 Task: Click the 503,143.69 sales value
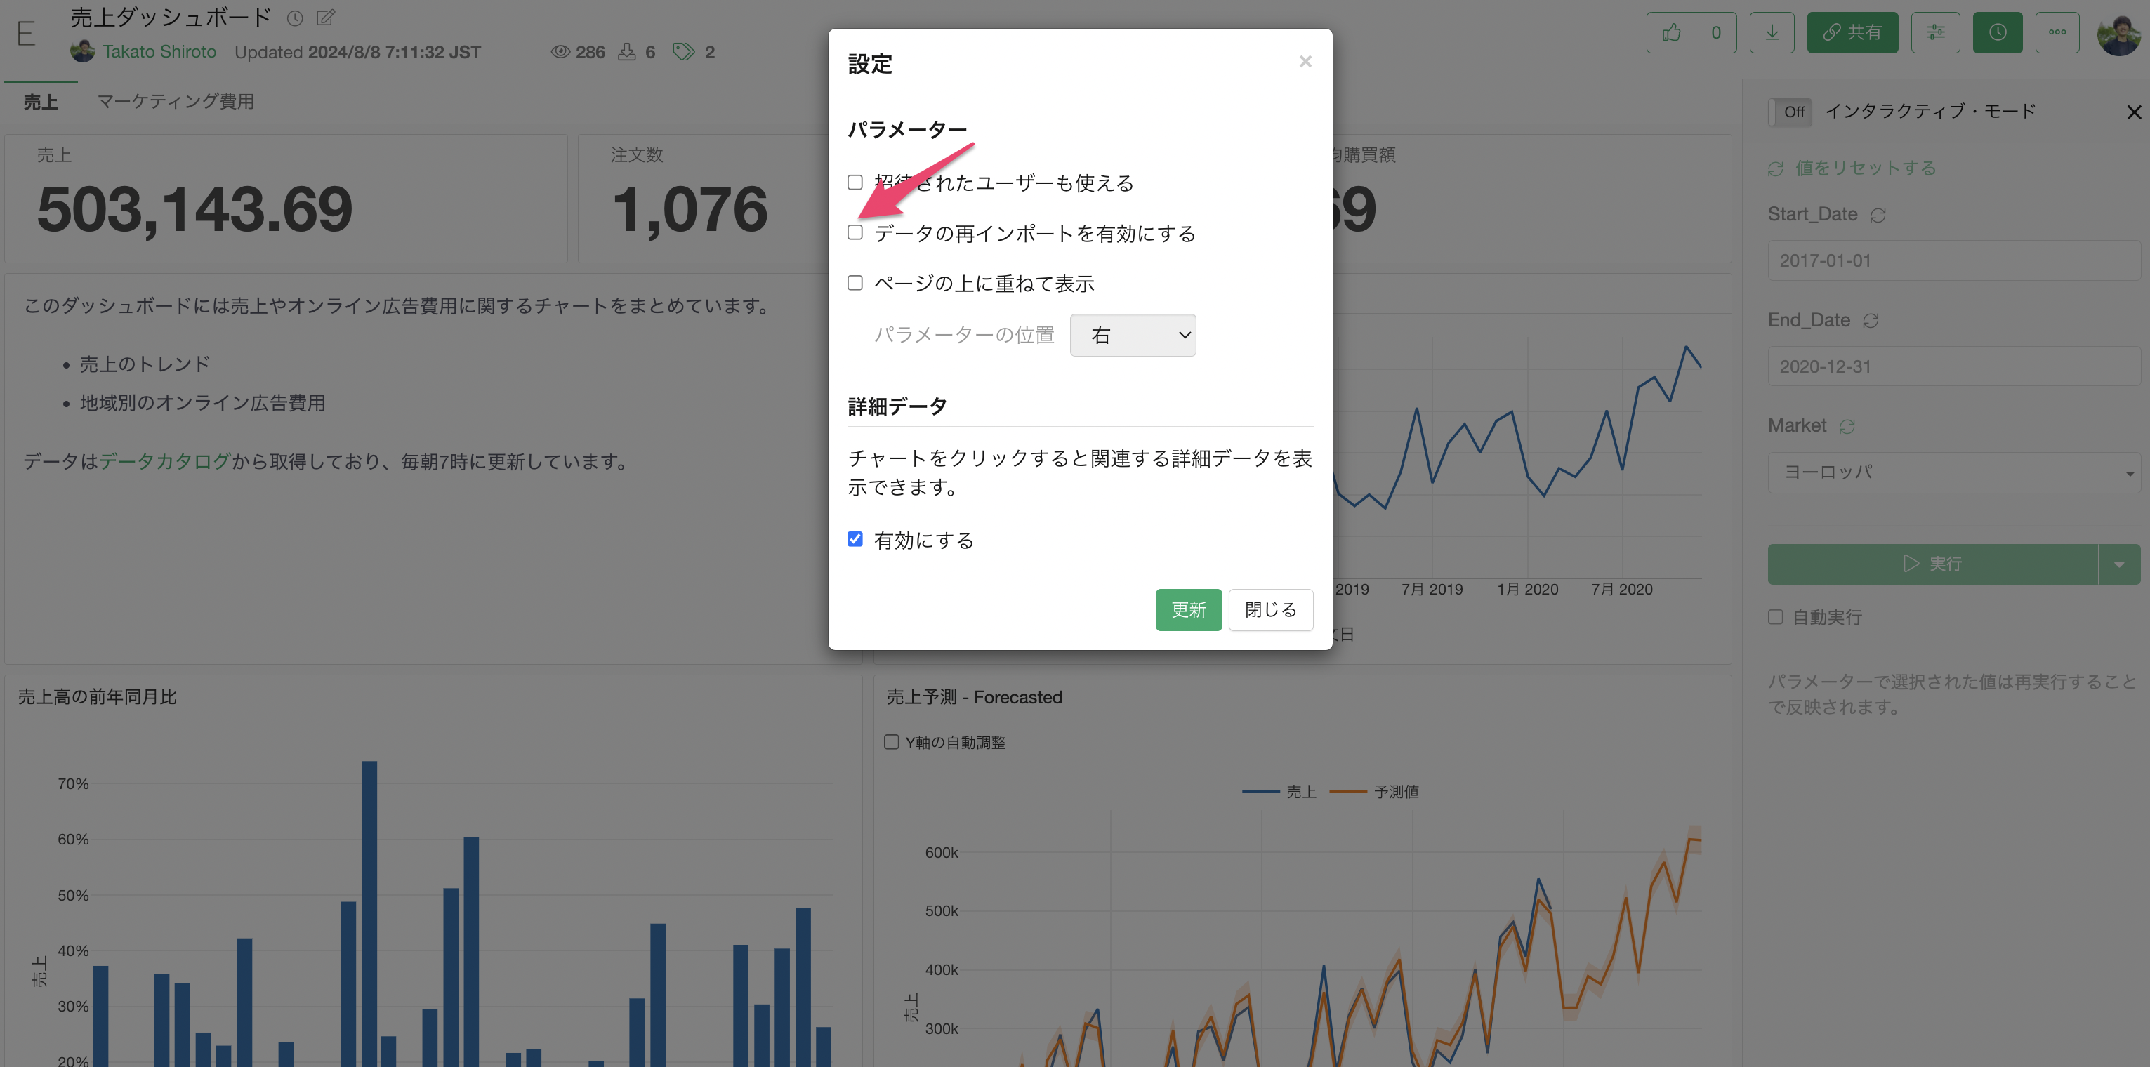(x=194, y=208)
